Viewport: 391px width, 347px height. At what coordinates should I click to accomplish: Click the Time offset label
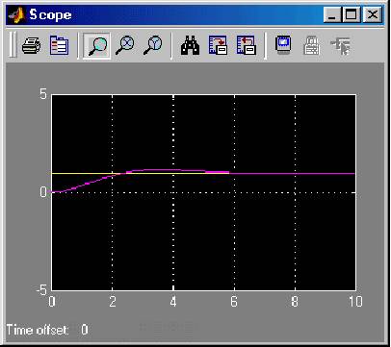tap(38, 330)
